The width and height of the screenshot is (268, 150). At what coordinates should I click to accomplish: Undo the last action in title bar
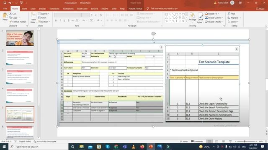click(10, 3)
